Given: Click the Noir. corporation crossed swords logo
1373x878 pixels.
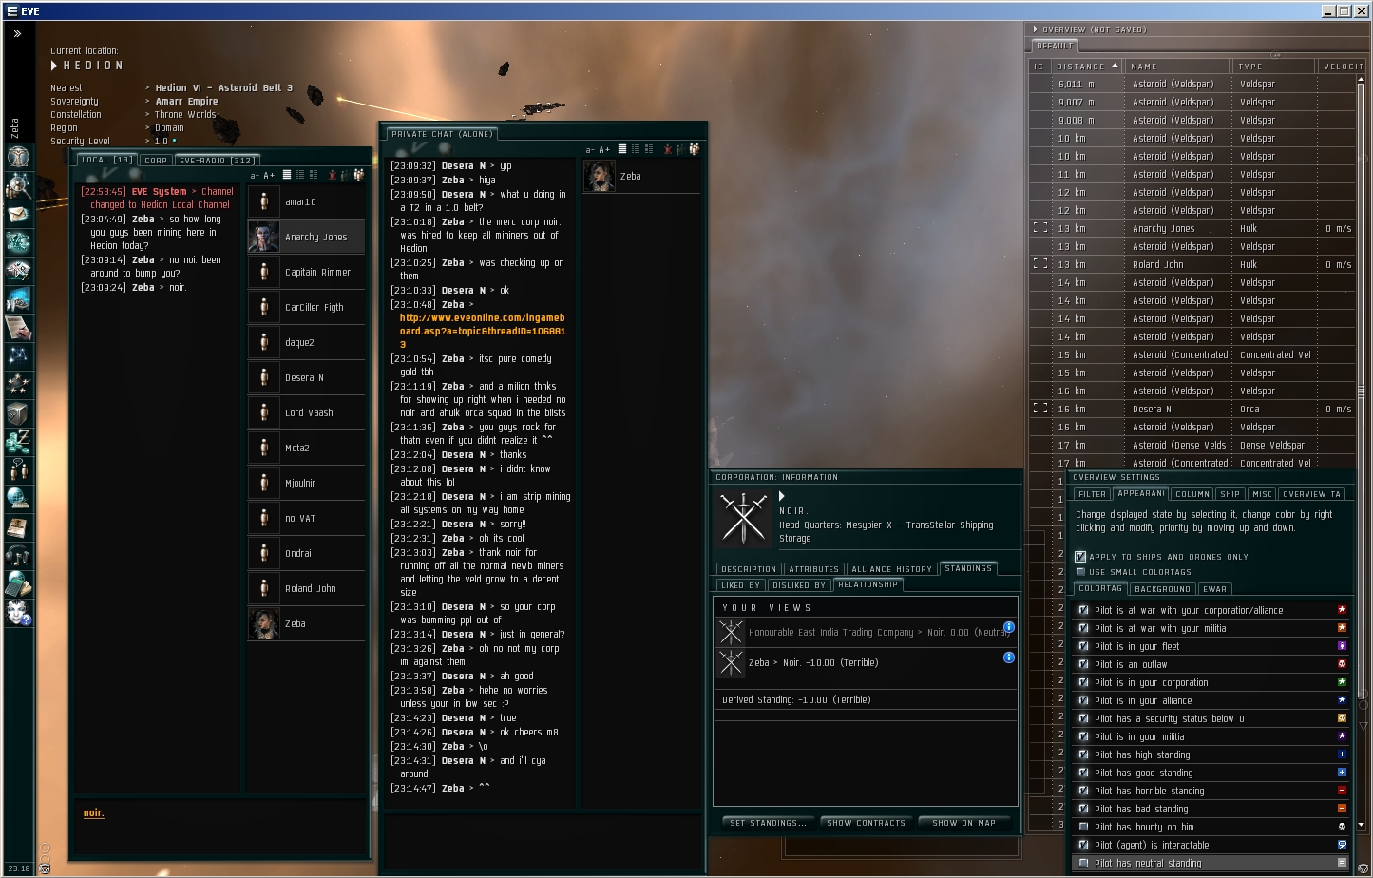Looking at the screenshot, I should click(744, 519).
